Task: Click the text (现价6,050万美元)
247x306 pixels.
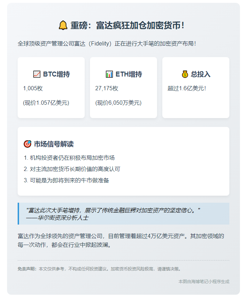Action: click(118, 103)
